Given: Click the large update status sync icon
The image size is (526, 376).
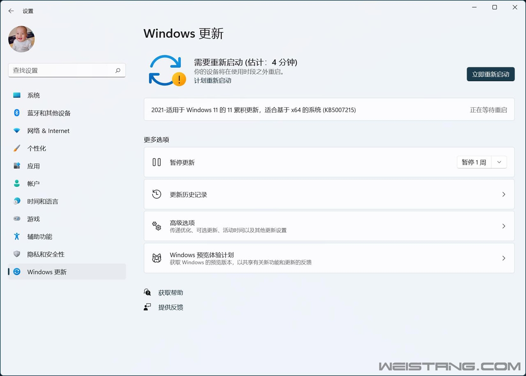Looking at the screenshot, I should (167, 70).
